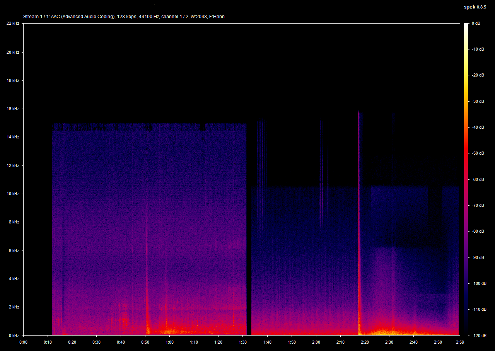Select the '-70 dB' level label
495x351 pixels.
[x=478, y=205]
